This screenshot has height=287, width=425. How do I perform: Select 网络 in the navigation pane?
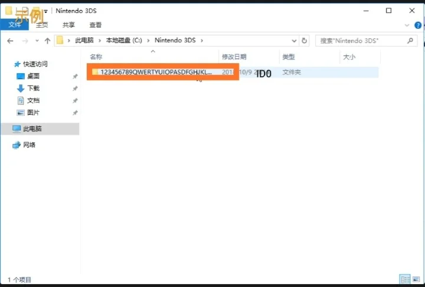point(29,145)
